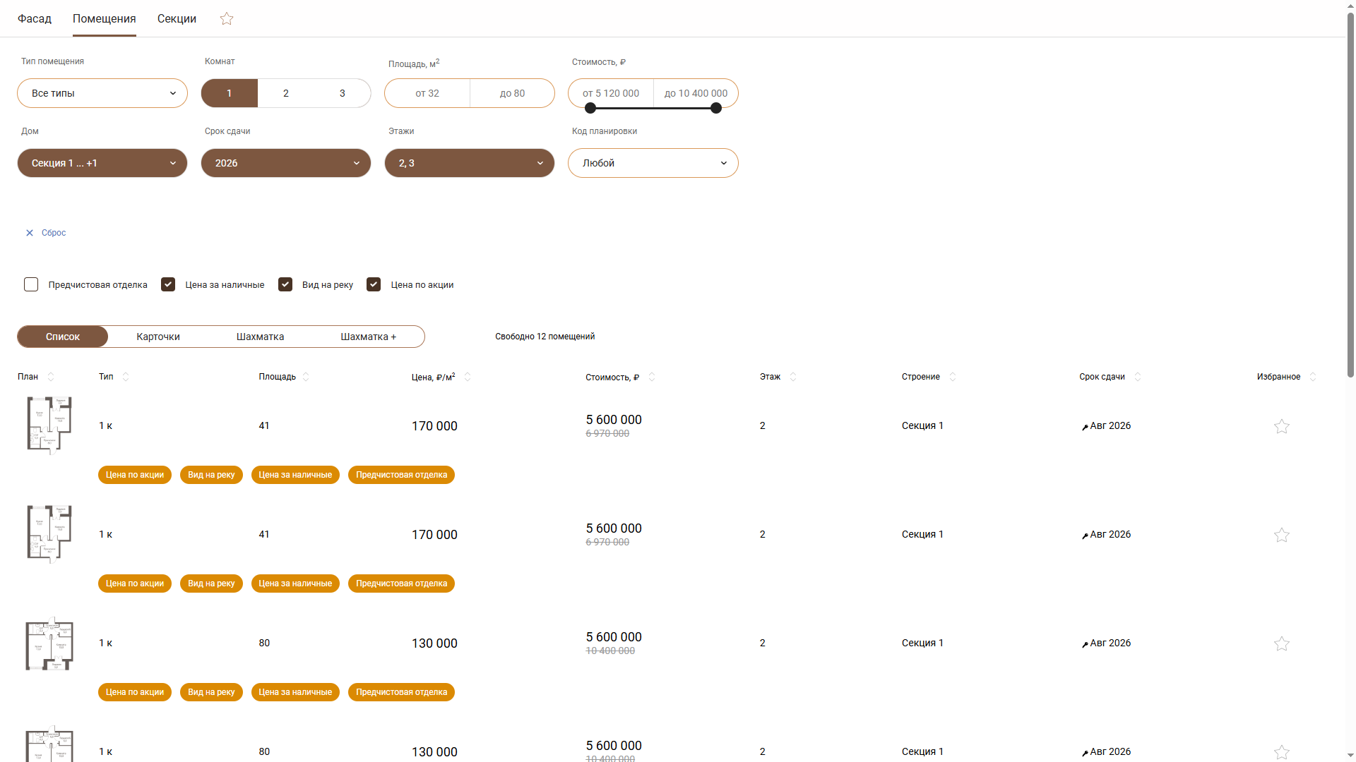1356x762 pixels.
Task: Click the X icon next to Сброс
Action: click(29, 233)
